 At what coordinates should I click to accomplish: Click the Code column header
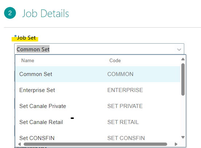click(x=115, y=60)
